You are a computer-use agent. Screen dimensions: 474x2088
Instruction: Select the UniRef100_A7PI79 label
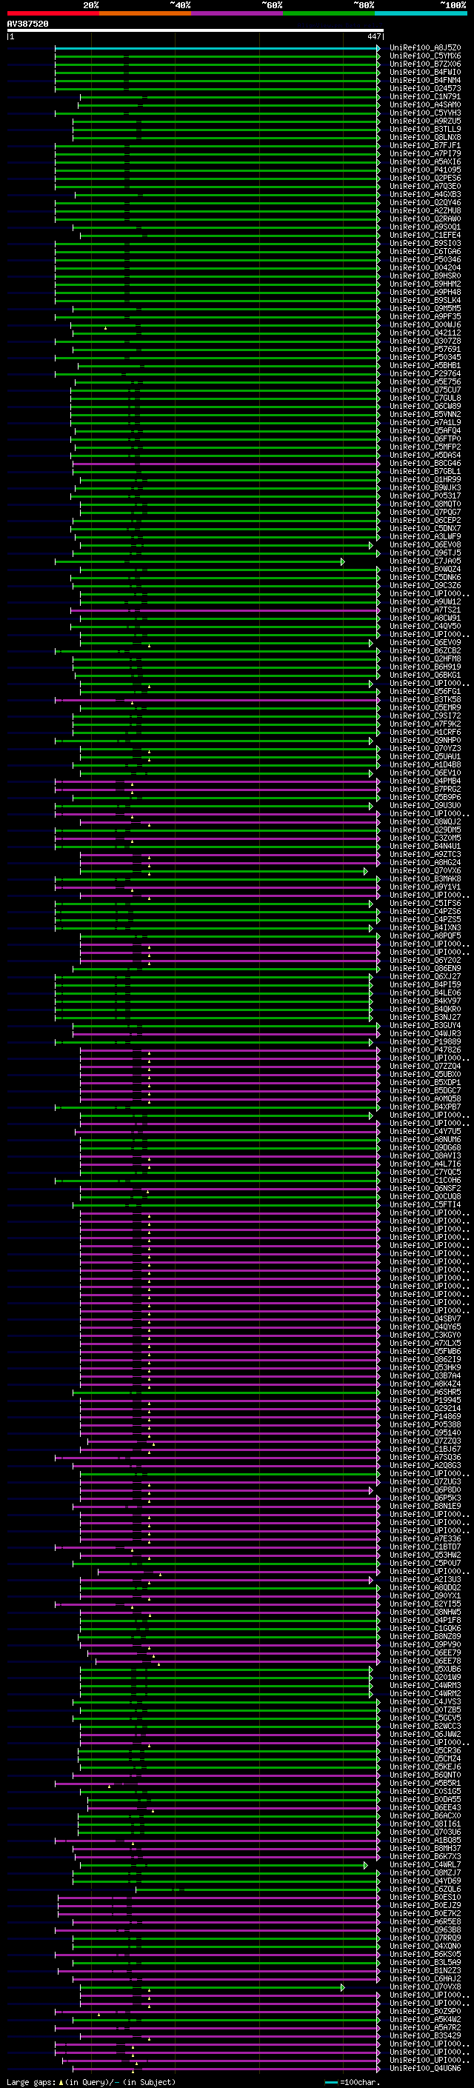pyautogui.click(x=425, y=153)
